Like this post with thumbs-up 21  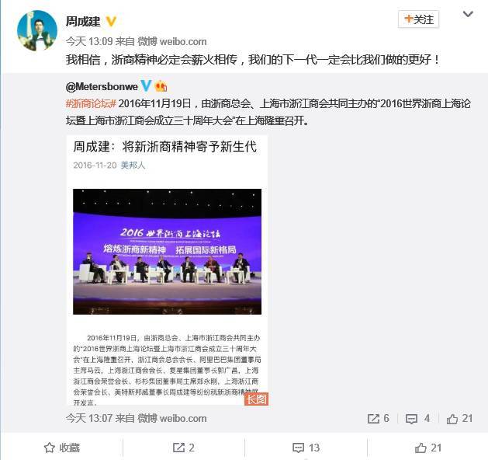tap(428, 448)
